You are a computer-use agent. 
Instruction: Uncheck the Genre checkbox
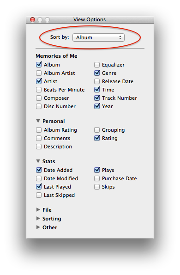[97, 73]
